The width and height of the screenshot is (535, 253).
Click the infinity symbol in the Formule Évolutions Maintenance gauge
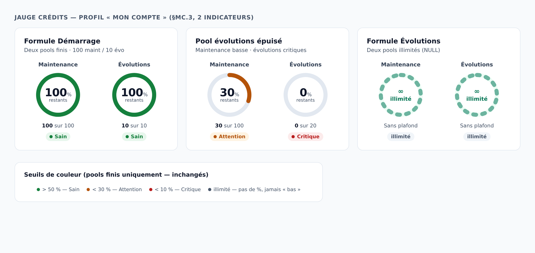[x=401, y=92]
